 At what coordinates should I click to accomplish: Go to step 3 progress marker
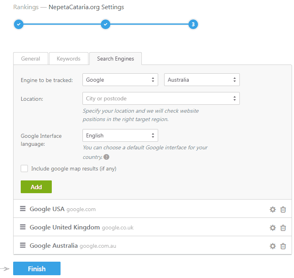coord(193,24)
